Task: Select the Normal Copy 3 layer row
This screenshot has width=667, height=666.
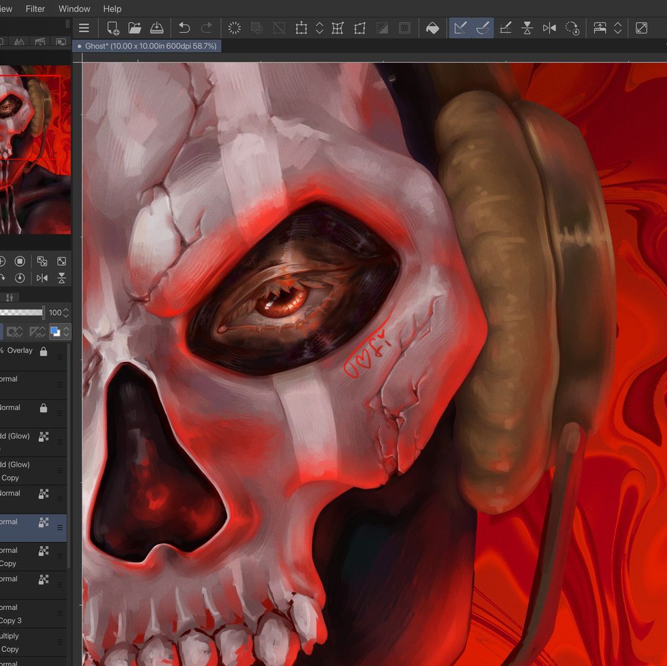Action: tap(33, 614)
